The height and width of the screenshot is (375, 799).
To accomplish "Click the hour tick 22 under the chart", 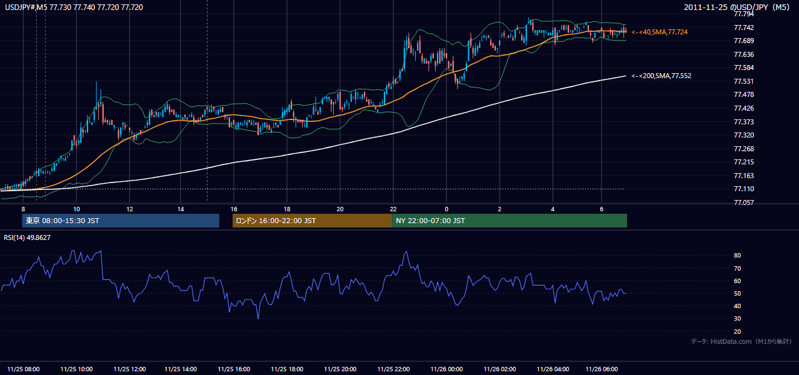I will click(x=393, y=209).
